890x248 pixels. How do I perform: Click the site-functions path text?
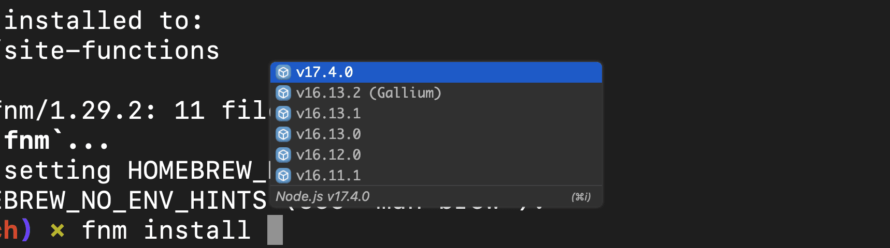[x=111, y=51]
